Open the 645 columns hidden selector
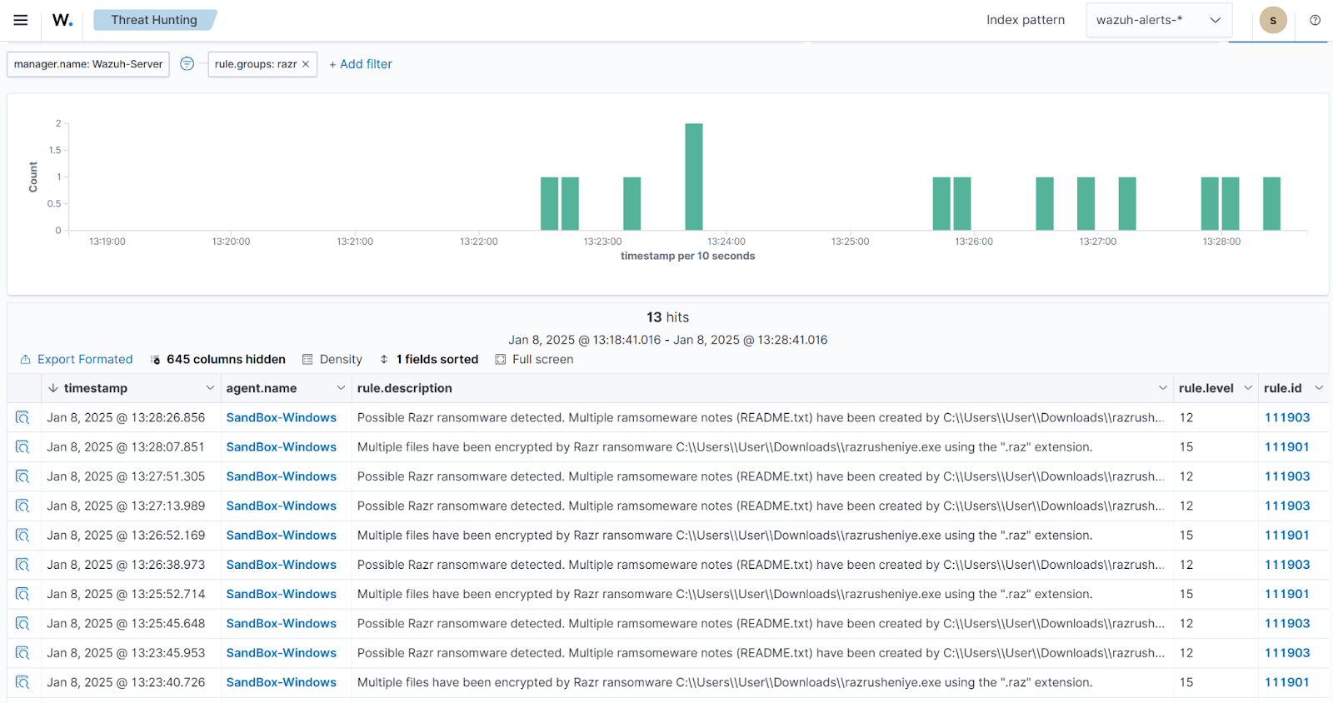 (217, 360)
